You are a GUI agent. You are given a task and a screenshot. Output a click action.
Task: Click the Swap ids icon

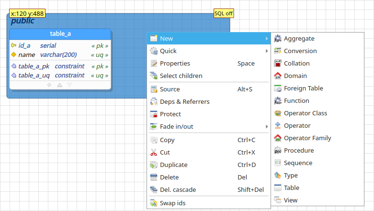[x=154, y=203]
